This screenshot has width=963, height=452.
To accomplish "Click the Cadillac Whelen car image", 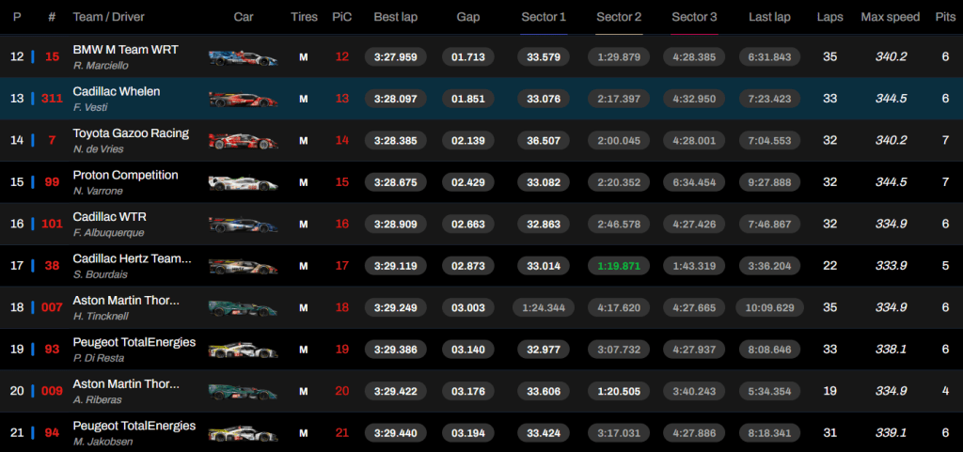I will point(244,100).
